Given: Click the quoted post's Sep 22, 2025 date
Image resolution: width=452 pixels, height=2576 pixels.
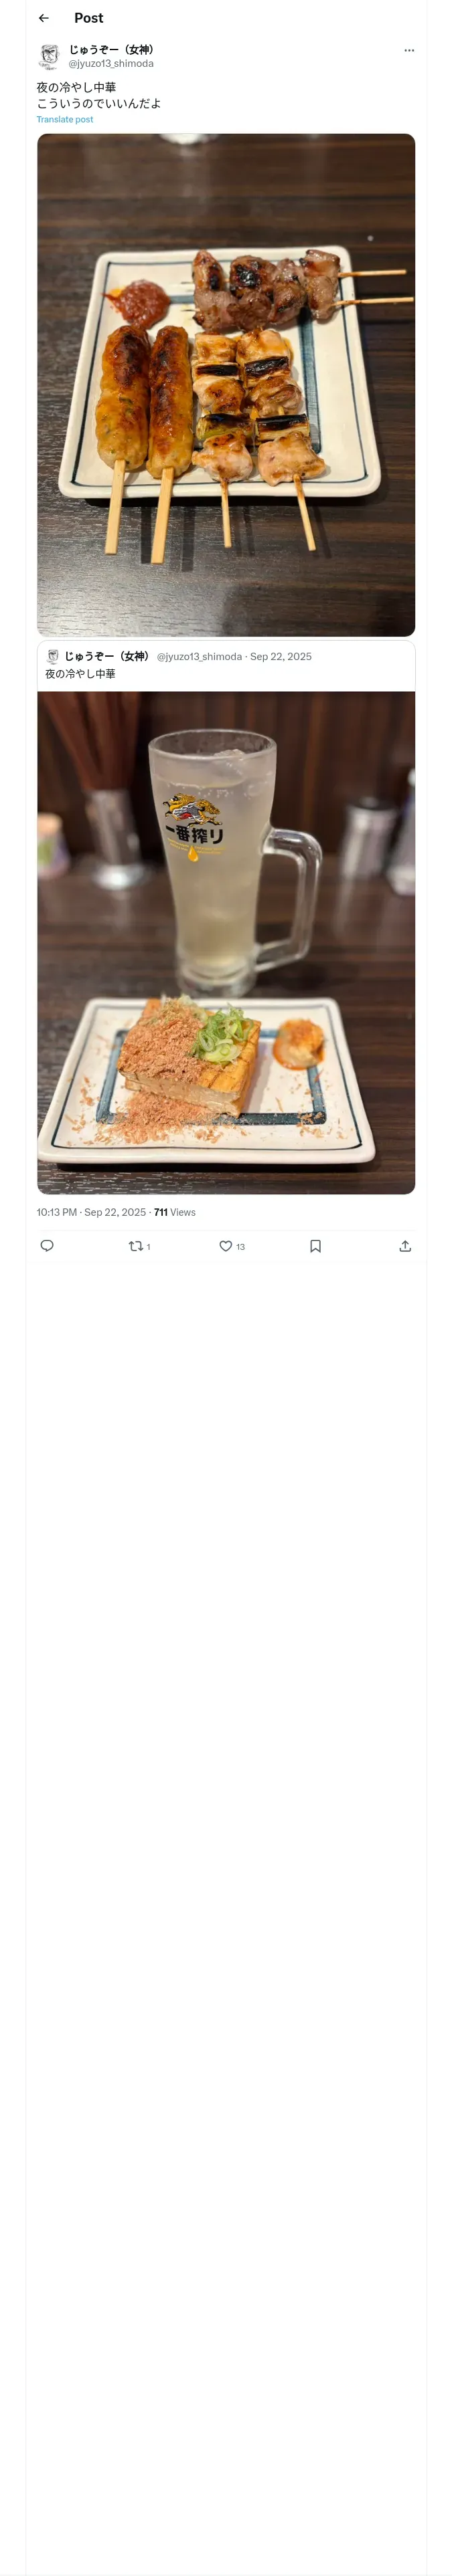Looking at the screenshot, I should 281,657.
